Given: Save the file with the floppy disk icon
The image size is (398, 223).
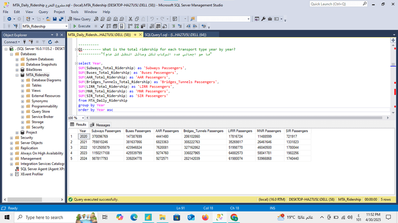Looking at the screenshot, I should pos(54,19).
